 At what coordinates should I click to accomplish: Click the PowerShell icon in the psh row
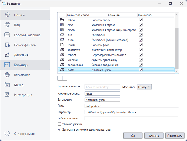(62, 35)
